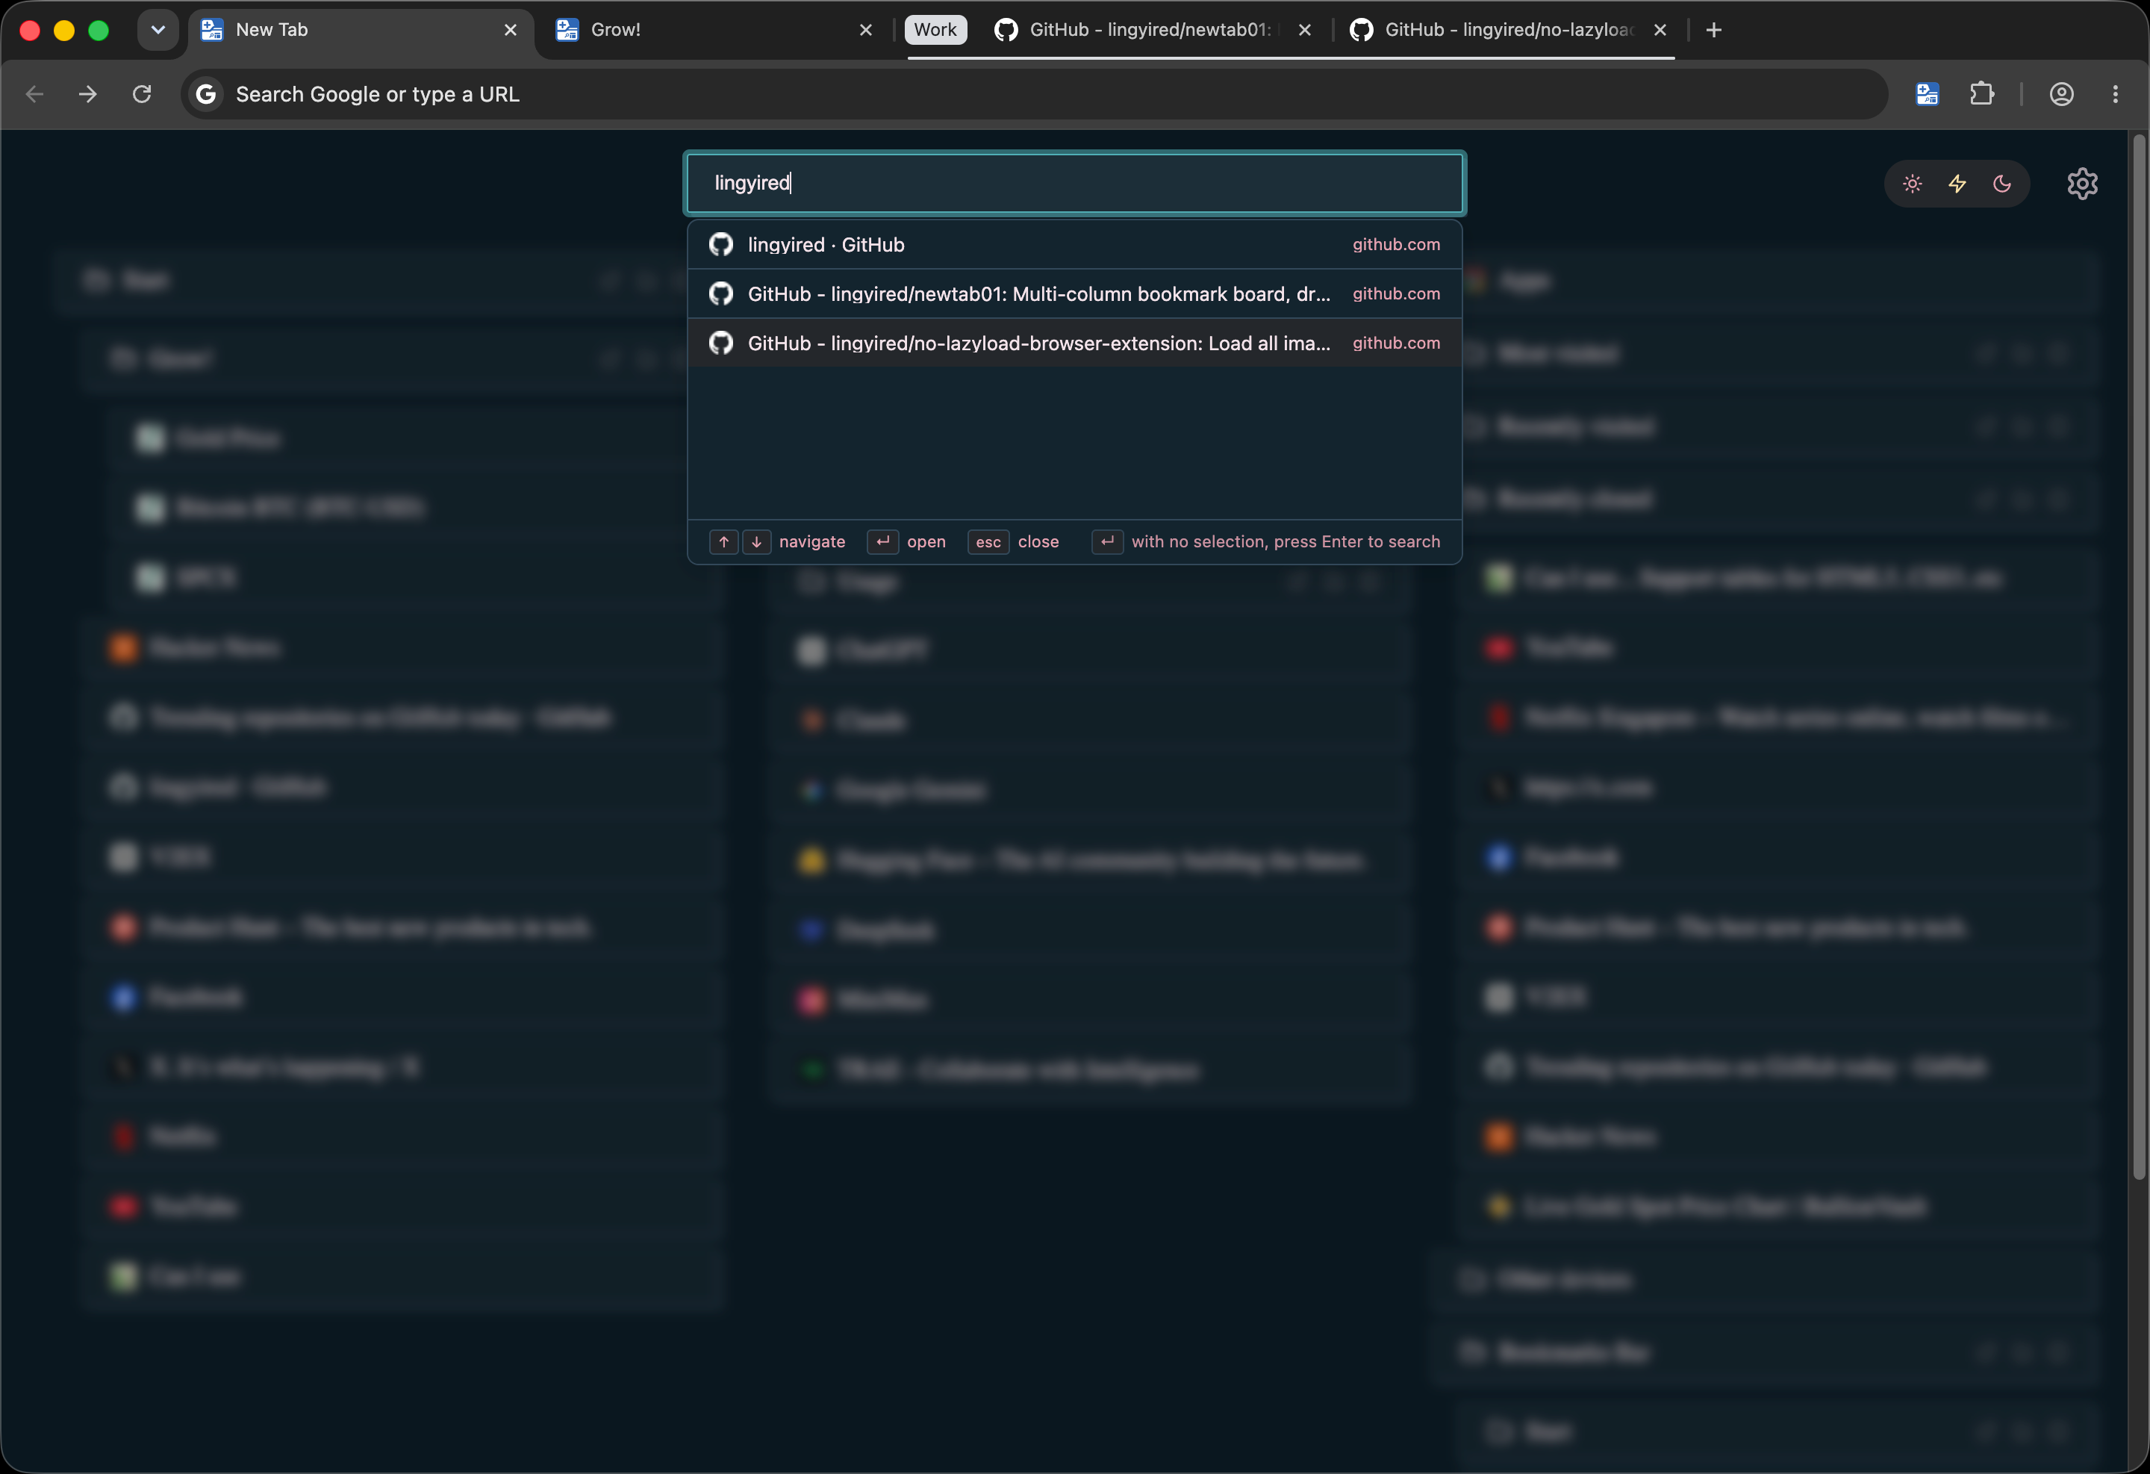
Task: Click github.com domain on lingyired · GitHub row
Action: (x=1396, y=244)
